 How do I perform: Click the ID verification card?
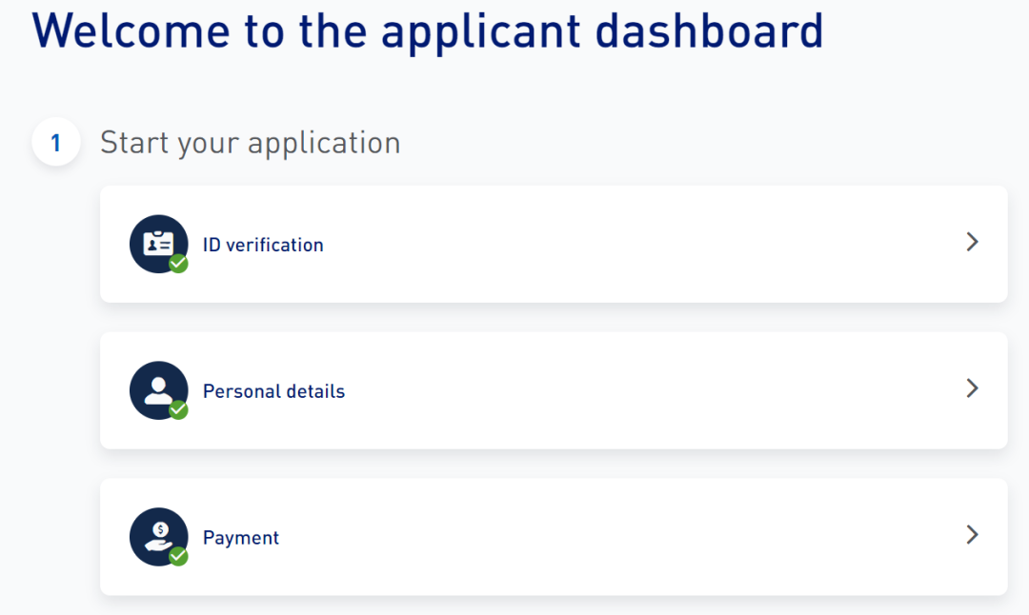(x=554, y=244)
